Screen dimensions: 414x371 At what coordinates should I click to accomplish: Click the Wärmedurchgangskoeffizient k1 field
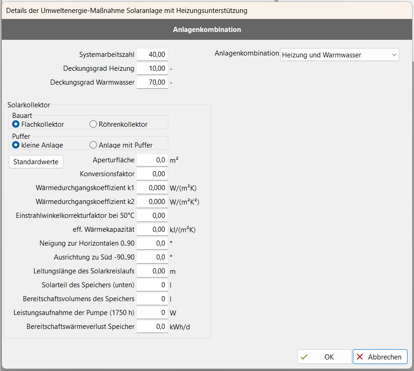click(152, 188)
